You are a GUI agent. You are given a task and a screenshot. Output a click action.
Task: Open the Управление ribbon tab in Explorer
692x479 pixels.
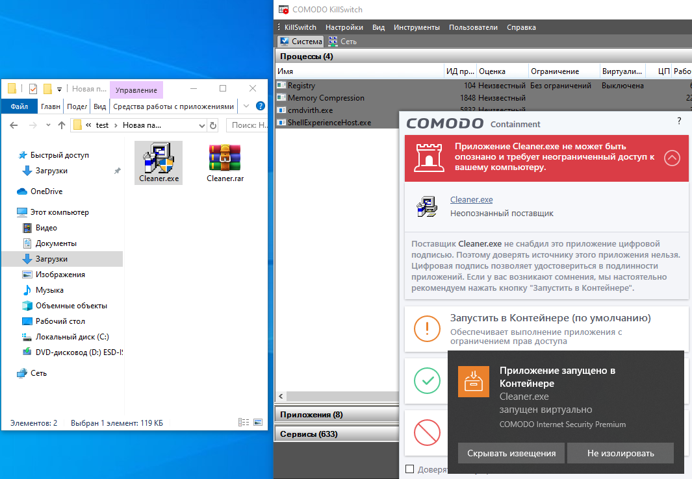136,90
